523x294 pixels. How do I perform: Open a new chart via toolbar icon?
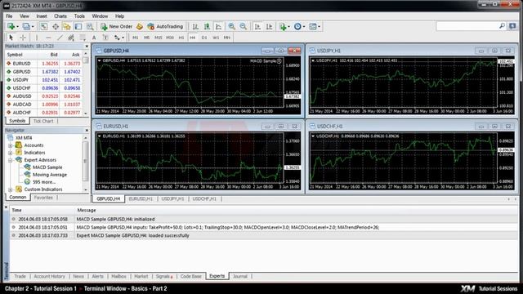click(x=11, y=26)
